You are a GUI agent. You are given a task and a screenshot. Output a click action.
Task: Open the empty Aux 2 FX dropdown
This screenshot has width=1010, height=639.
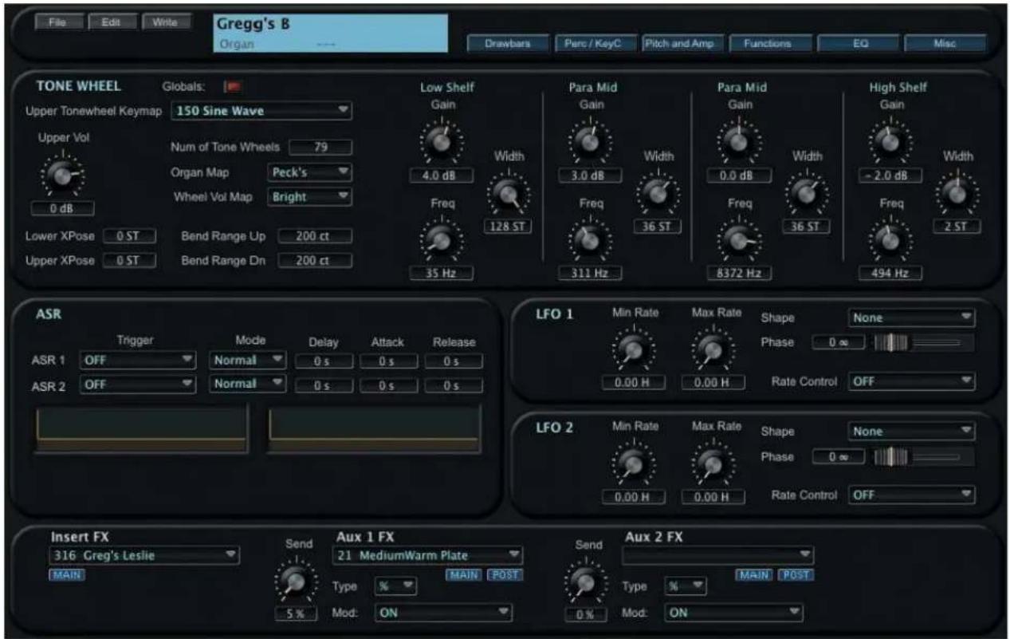pos(717,555)
